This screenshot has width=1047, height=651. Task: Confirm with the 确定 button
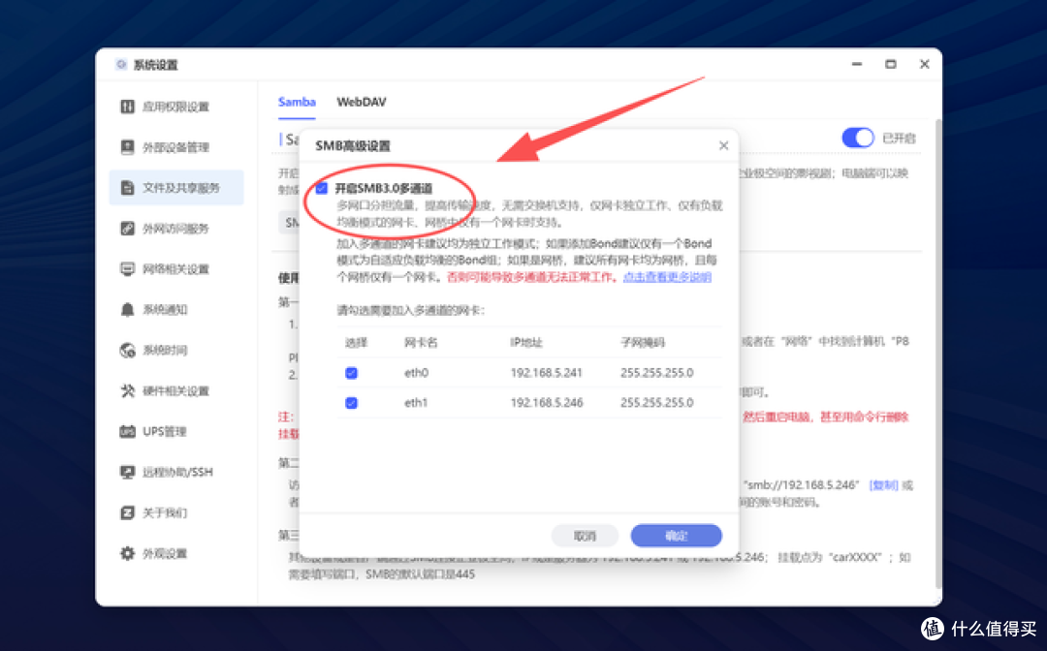[676, 536]
